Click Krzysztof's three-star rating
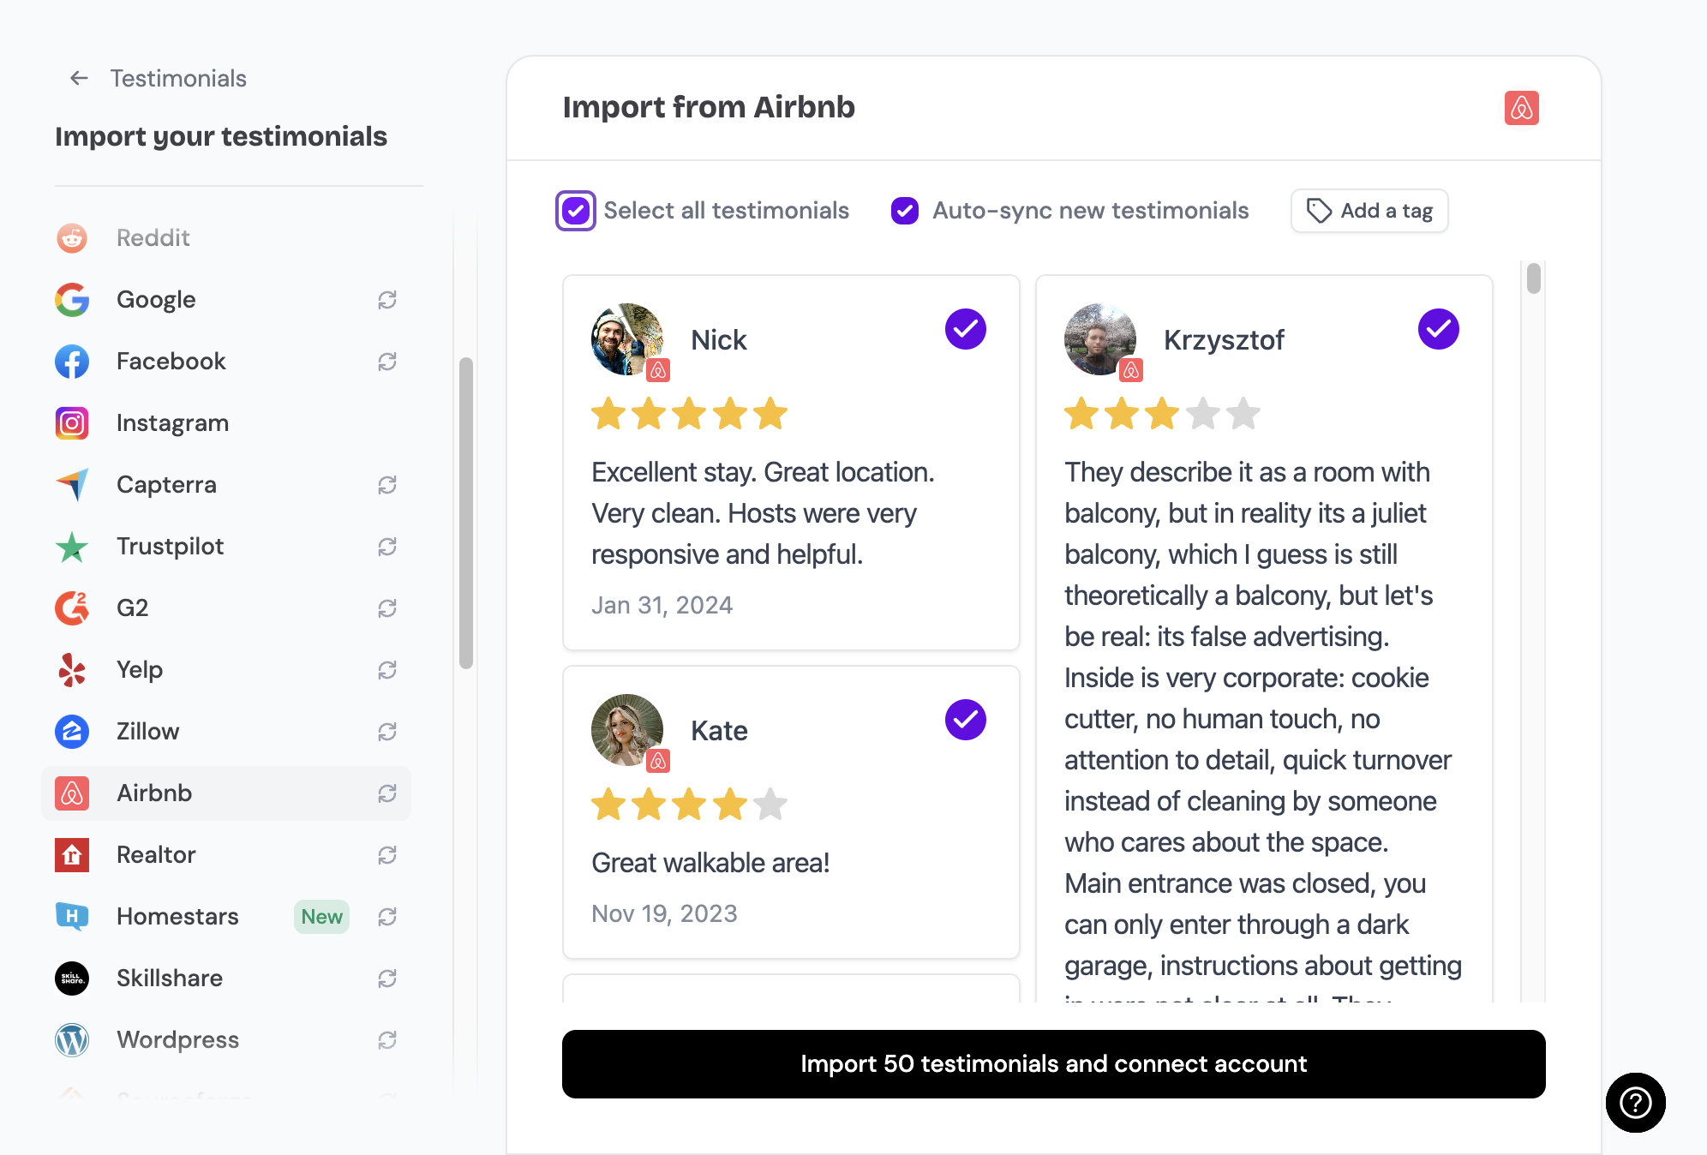Viewport: 1707px width, 1155px height. pos(1162,414)
